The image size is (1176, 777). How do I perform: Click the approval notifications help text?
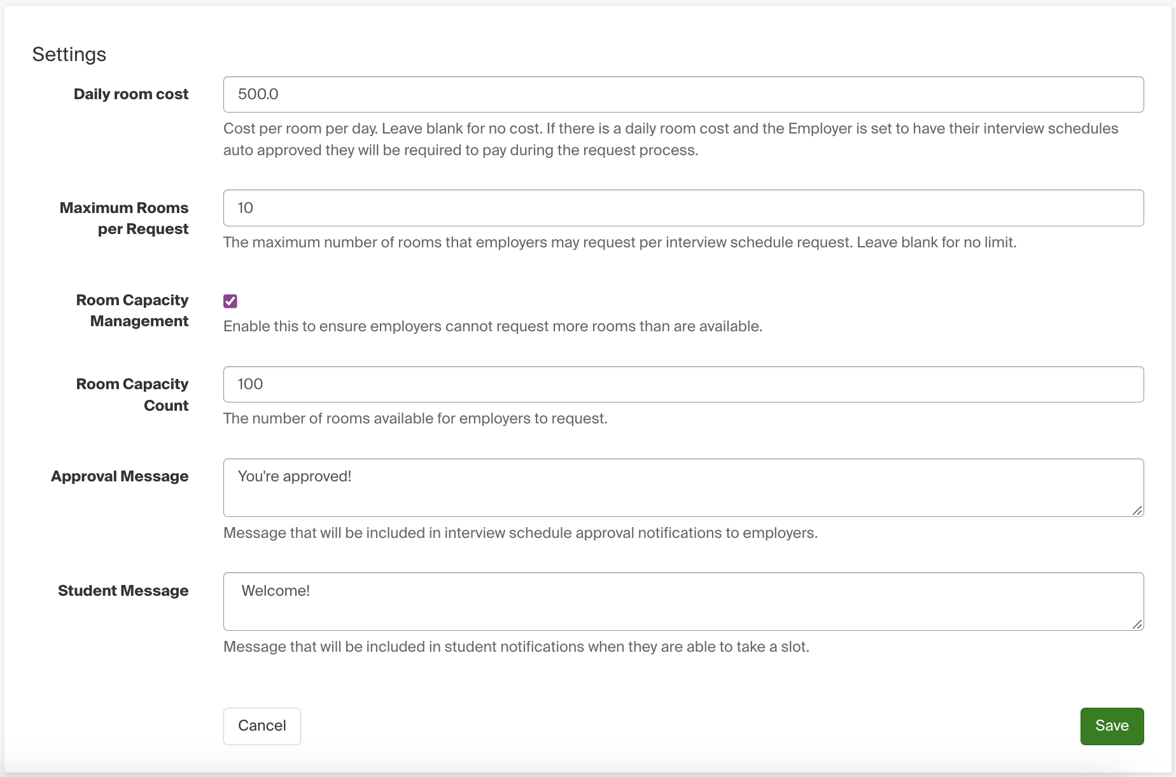pyautogui.click(x=521, y=533)
